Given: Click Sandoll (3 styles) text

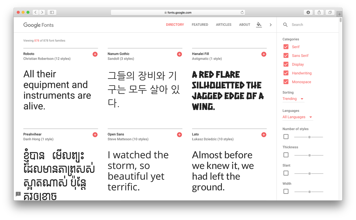Looking at the screenshot, I should pyautogui.click(x=121, y=59).
